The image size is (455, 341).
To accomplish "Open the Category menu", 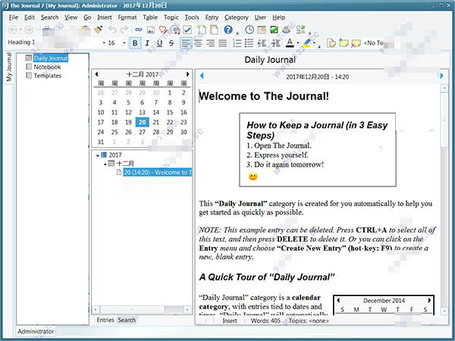I will (x=236, y=17).
